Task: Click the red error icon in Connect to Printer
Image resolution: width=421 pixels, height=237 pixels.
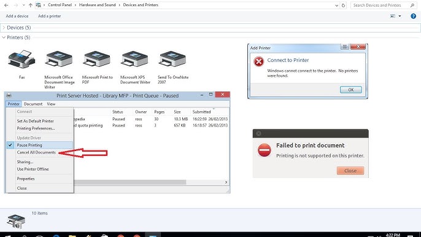Action: click(259, 61)
